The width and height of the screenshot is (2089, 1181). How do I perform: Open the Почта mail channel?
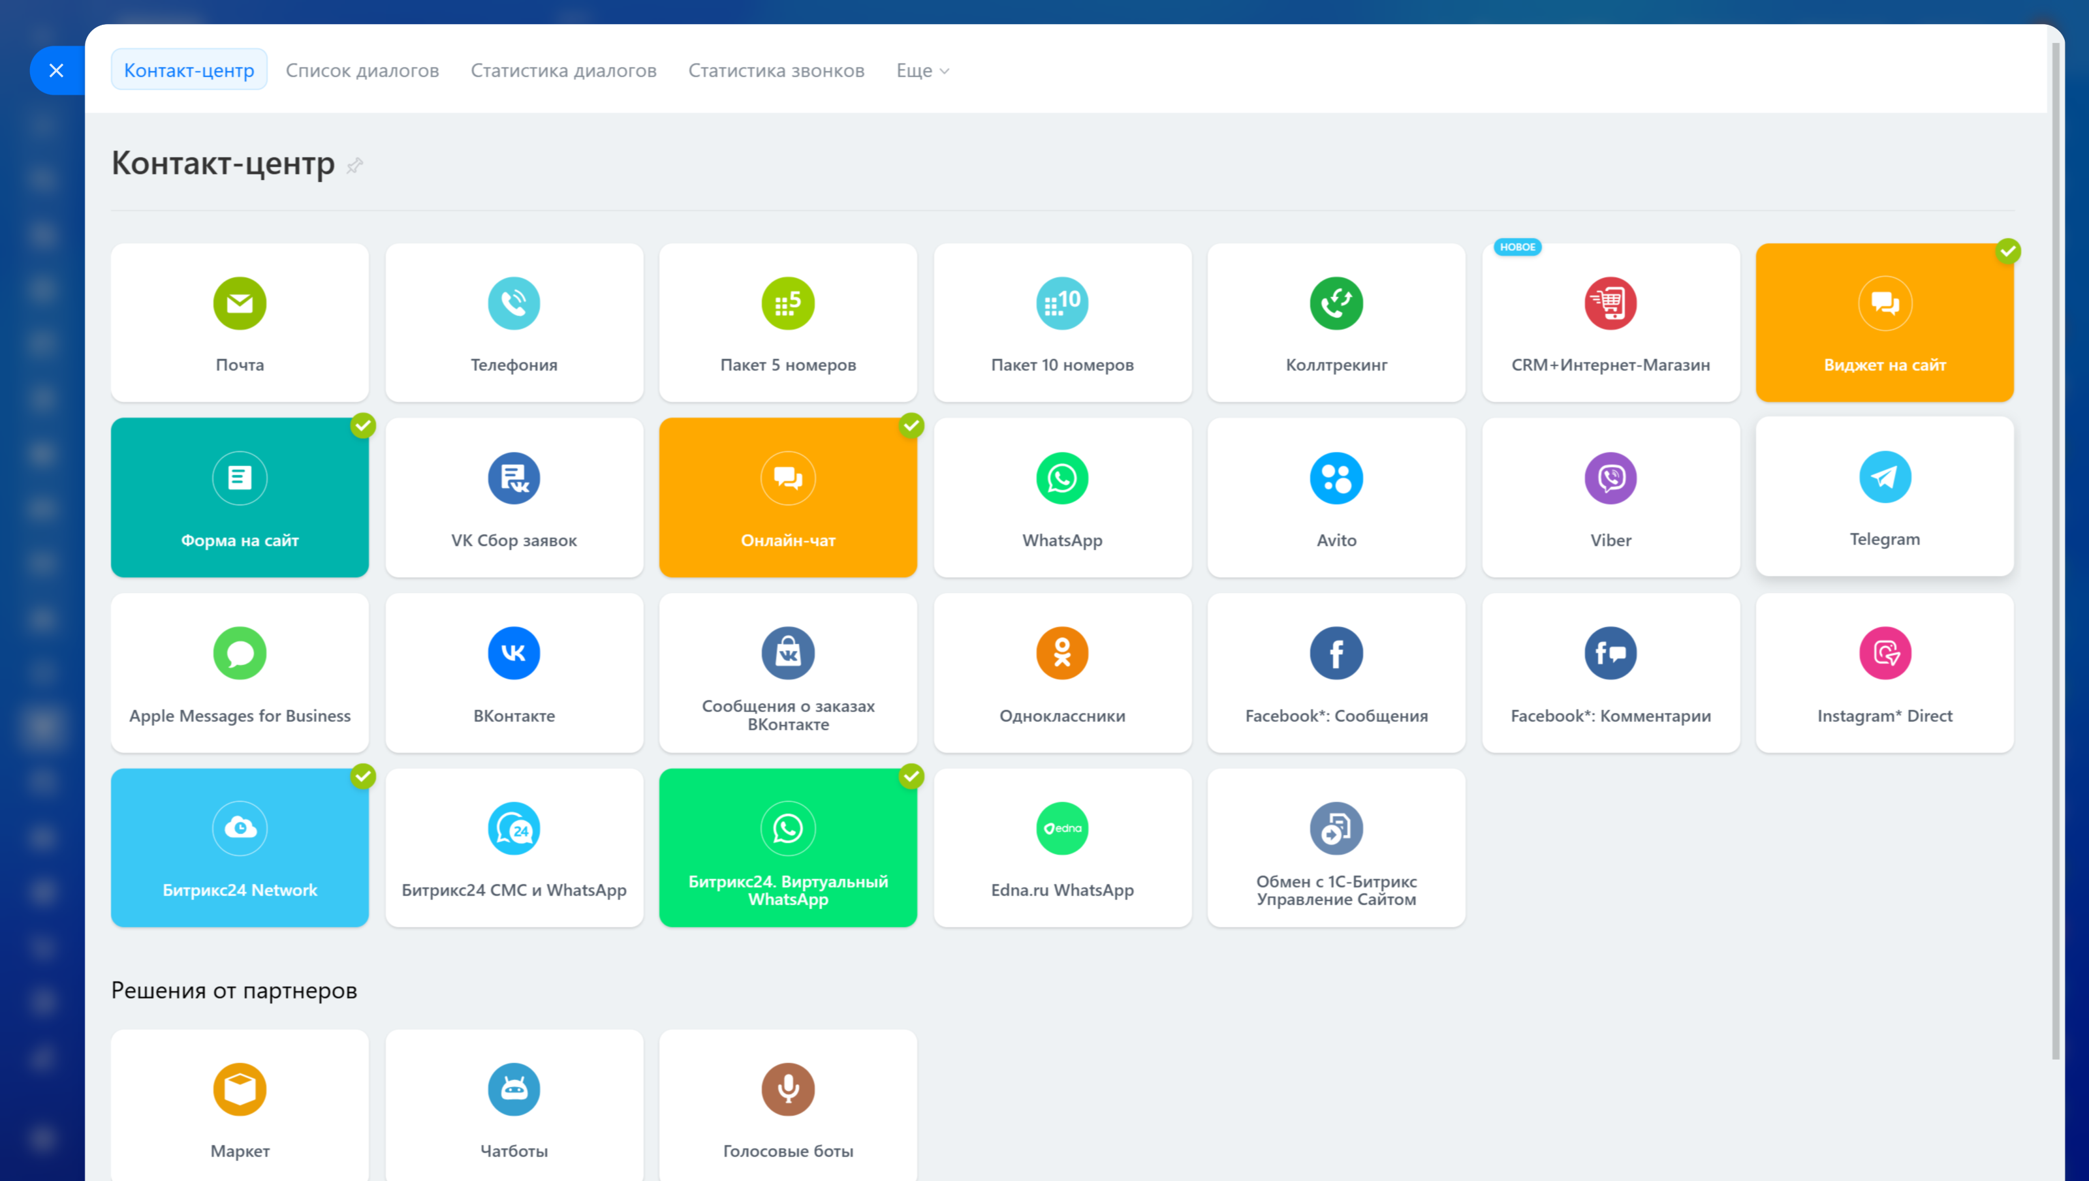pos(240,323)
